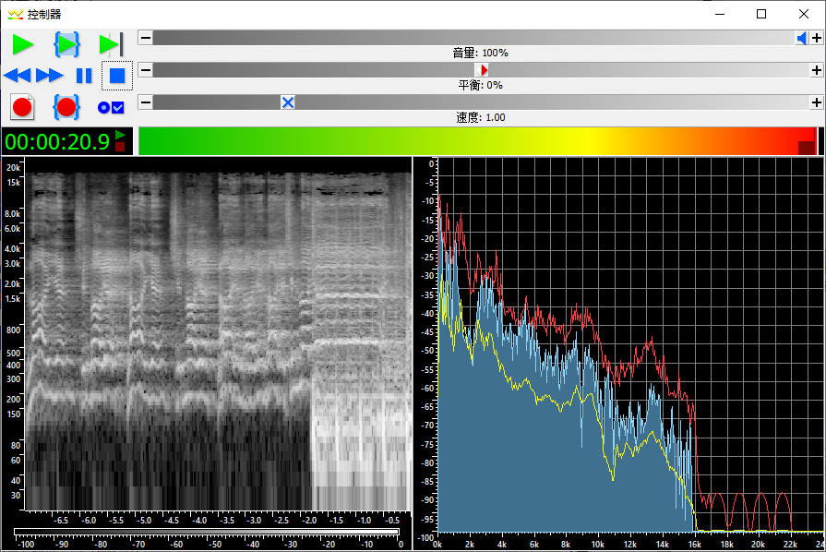Click the blue X speed slider handle
This screenshot has height=552, width=826.
pyautogui.click(x=288, y=102)
